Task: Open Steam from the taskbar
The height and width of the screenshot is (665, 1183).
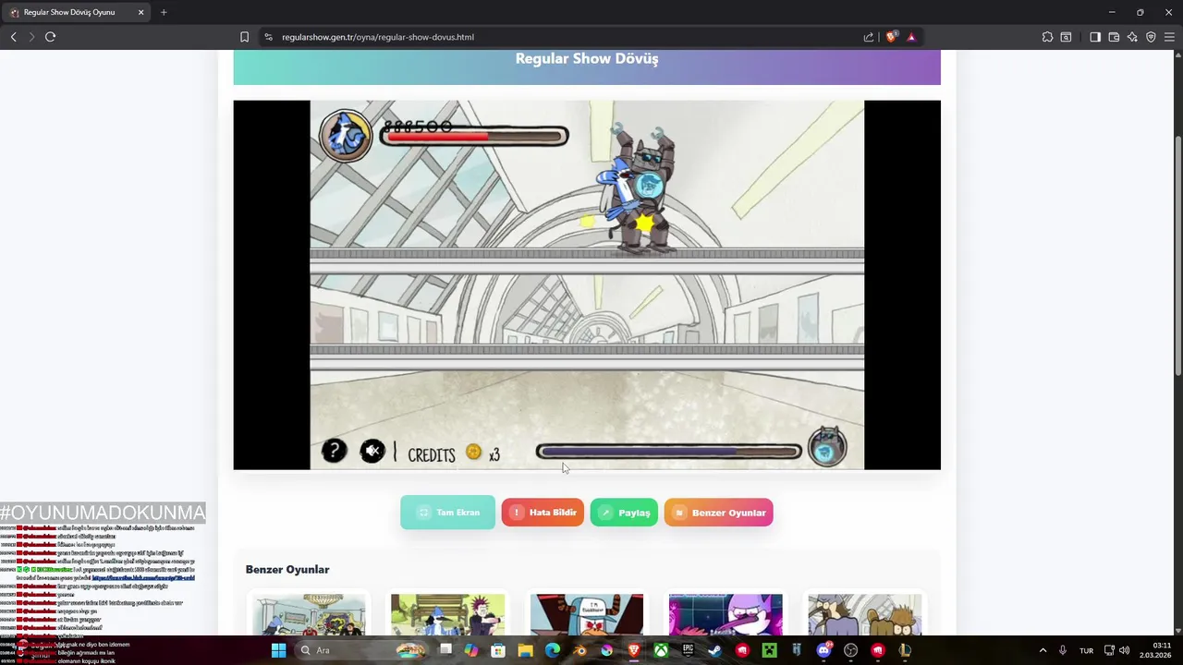Action: click(x=714, y=650)
